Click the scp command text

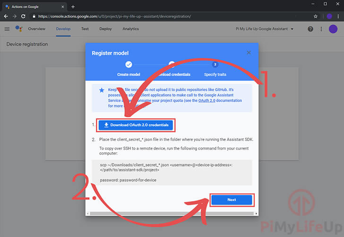tap(166, 167)
